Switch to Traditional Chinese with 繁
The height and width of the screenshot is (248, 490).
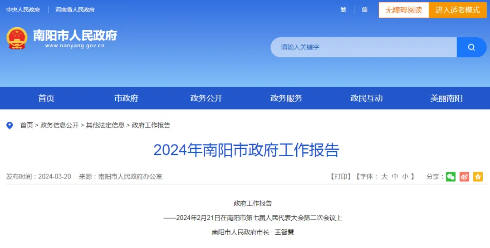(x=343, y=10)
